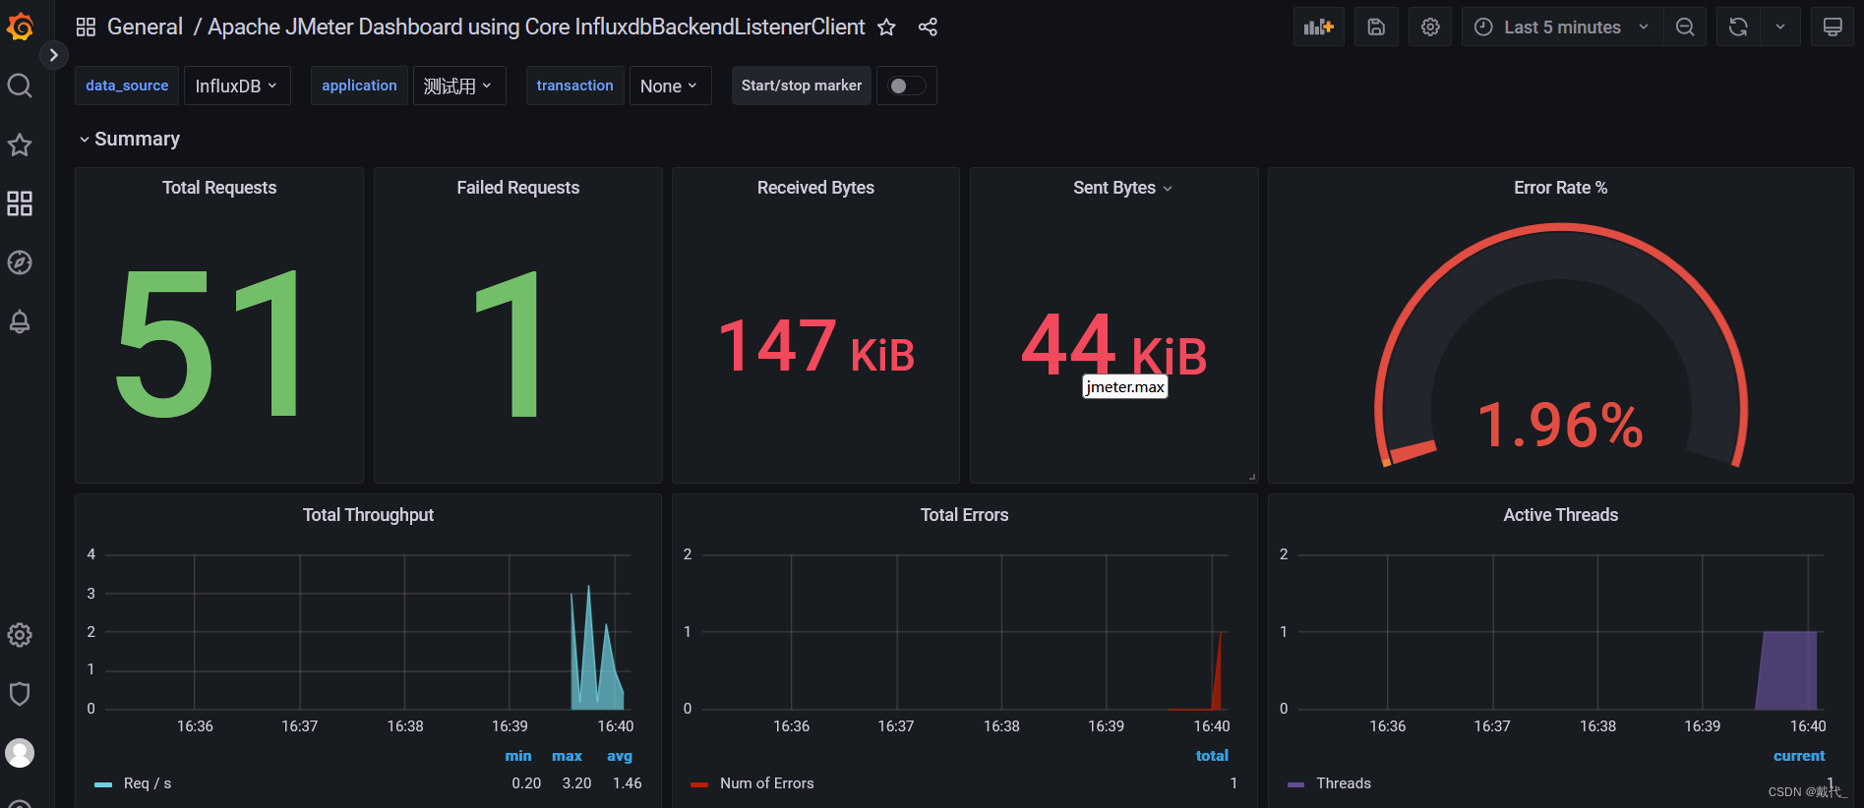The width and height of the screenshot is (1864, 808).
Task: Click the transaction variable label
Action: click(x=574, y=86)
